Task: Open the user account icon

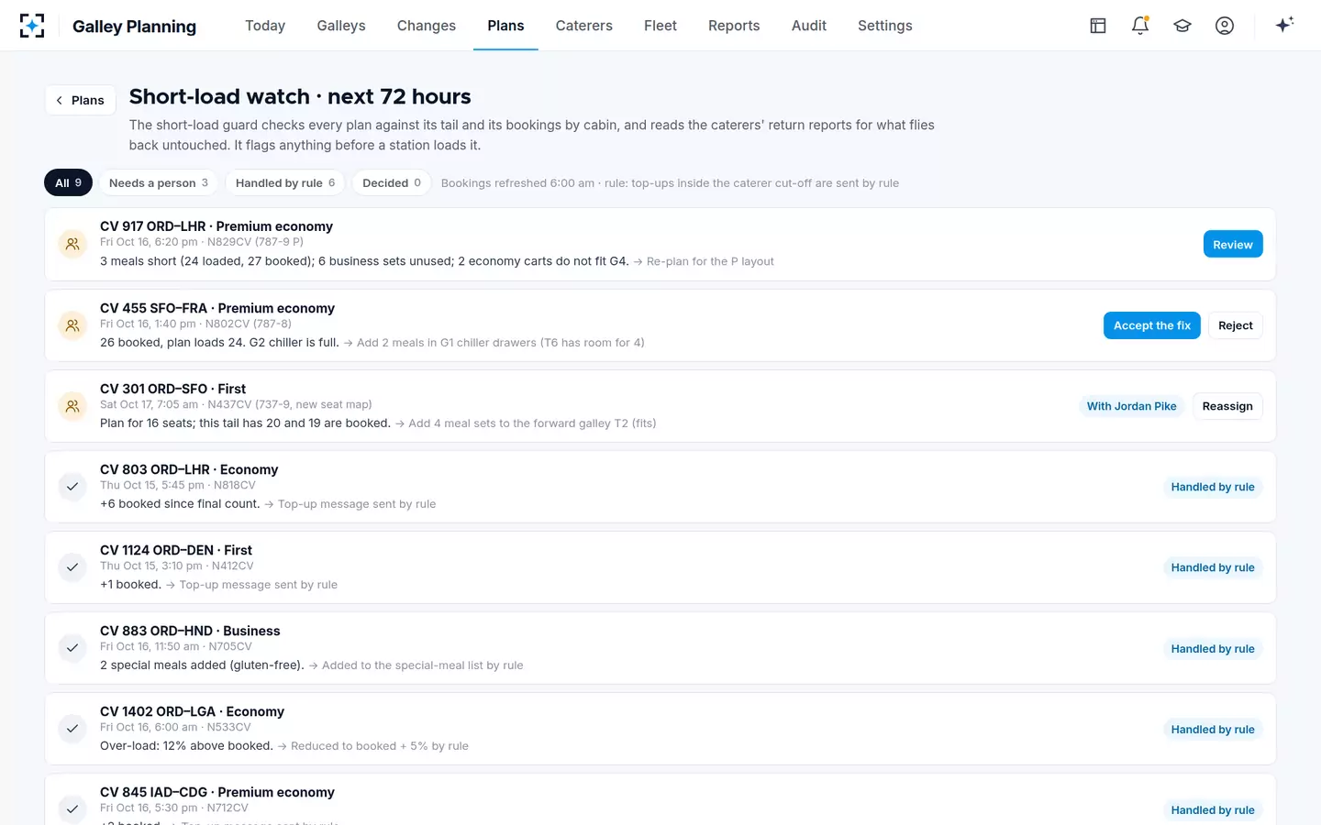Action: point(1225,26)
